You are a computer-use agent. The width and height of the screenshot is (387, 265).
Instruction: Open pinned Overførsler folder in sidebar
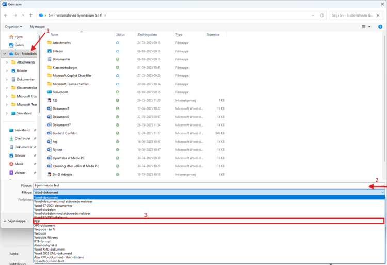click(22, 138)
